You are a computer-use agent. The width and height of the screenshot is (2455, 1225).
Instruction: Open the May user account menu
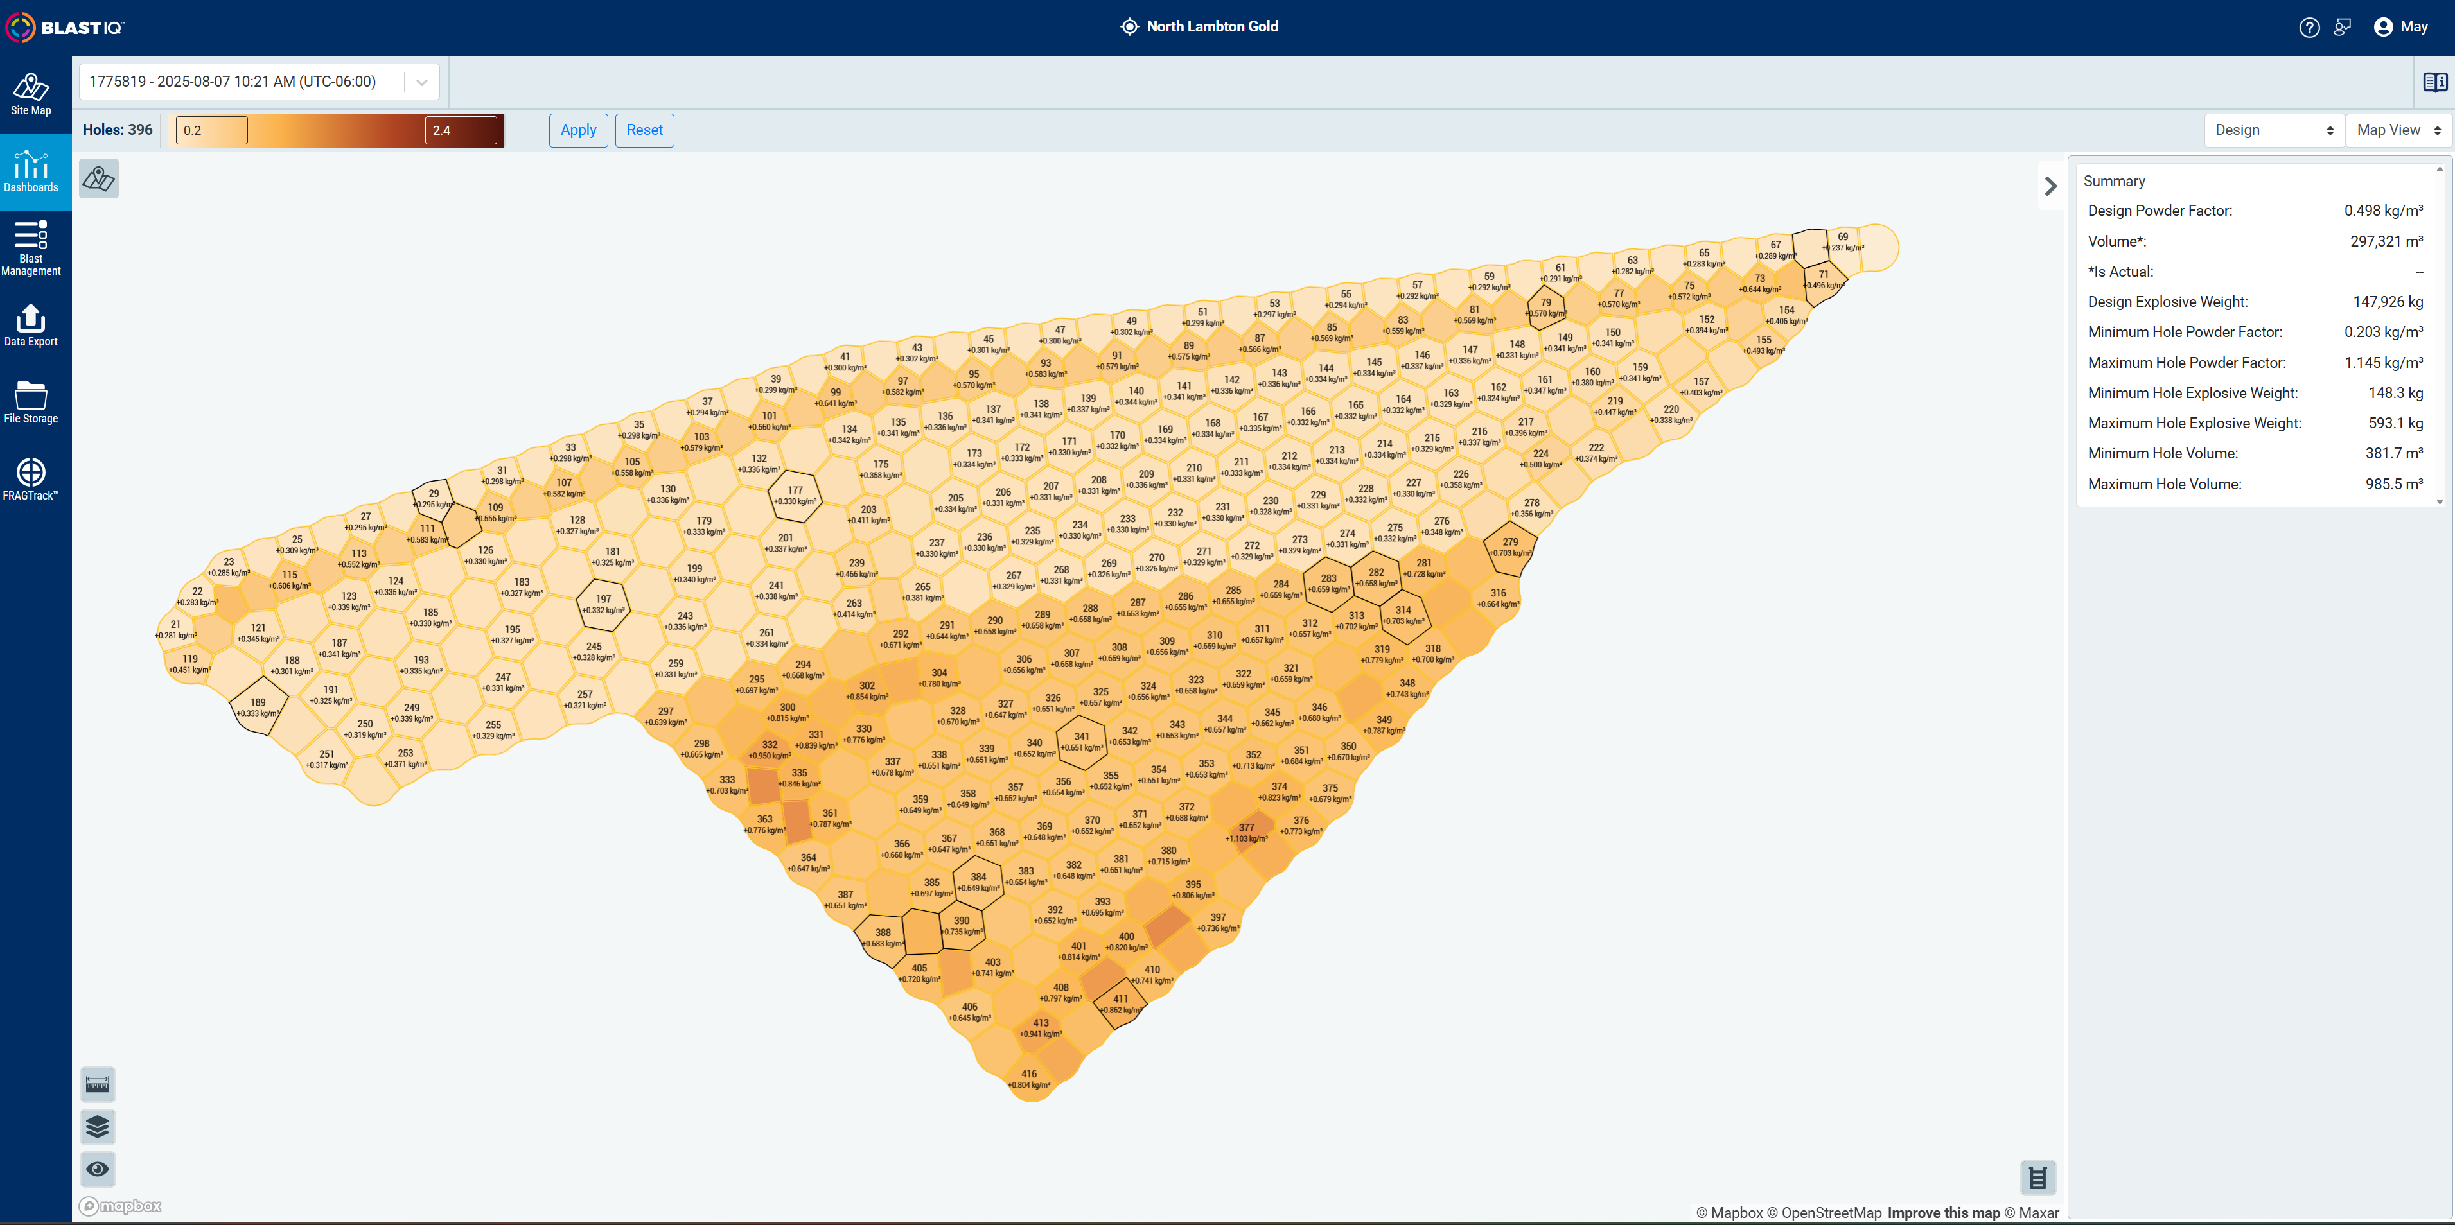(2400, 27)
